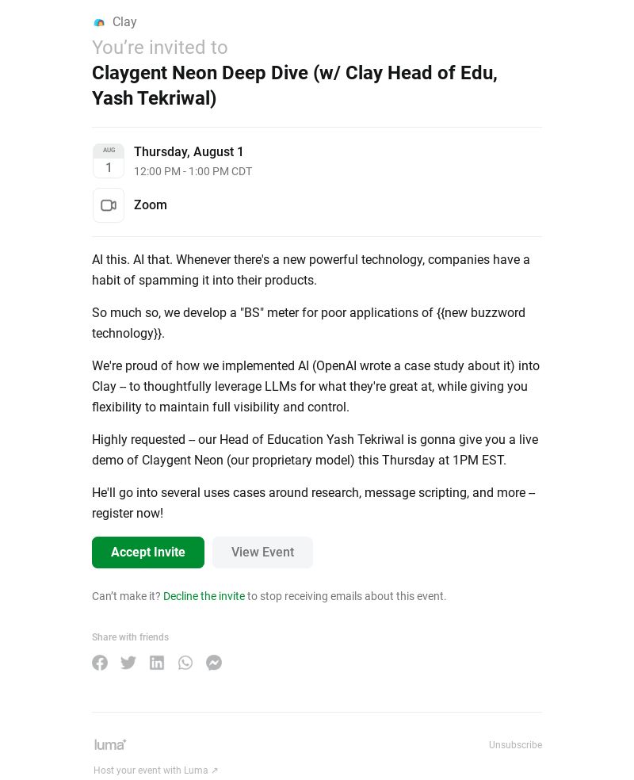Screen dimensions: 634x780
Task: Open View Event button
Action: pos(262,552)
